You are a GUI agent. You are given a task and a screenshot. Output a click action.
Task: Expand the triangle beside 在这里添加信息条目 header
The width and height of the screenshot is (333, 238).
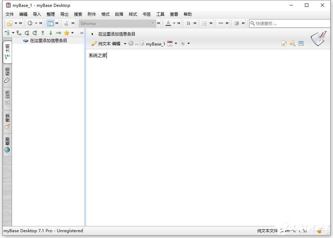(92, 34)
